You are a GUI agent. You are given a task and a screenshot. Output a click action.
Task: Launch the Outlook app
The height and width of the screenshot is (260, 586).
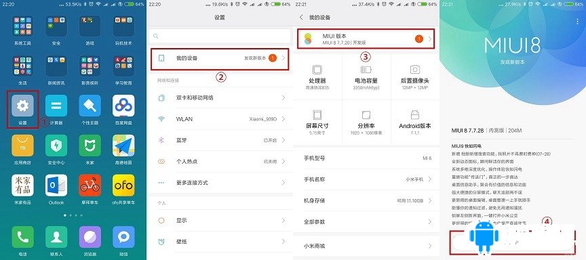click(x=56, y=186)
